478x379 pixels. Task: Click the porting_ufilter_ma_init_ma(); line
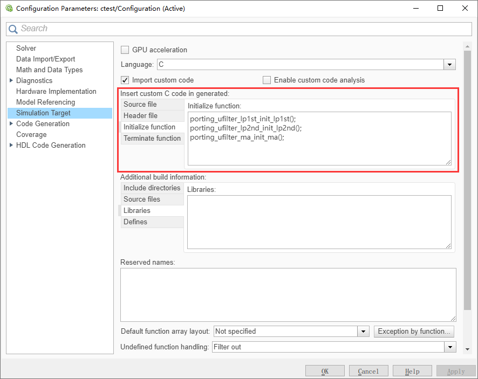click(x=237, y=137)
